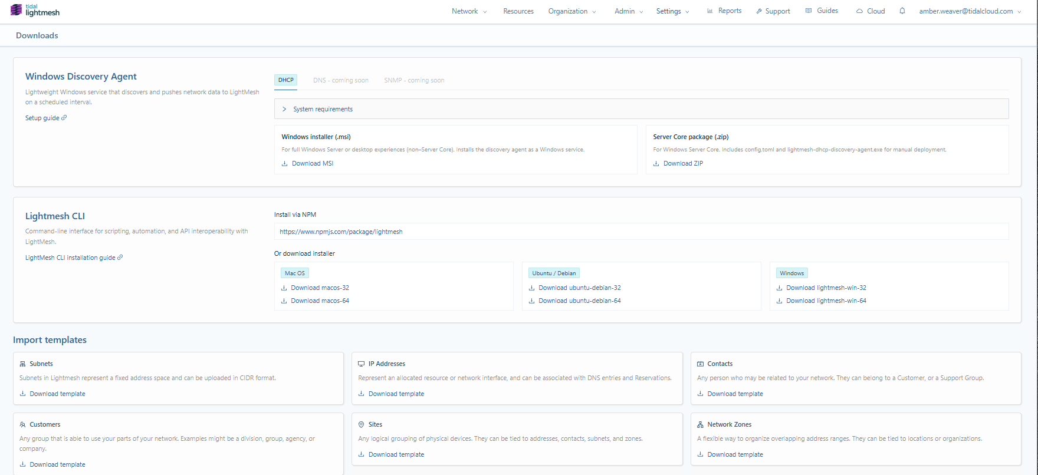Click the Download MSI link

click(313, 164)
